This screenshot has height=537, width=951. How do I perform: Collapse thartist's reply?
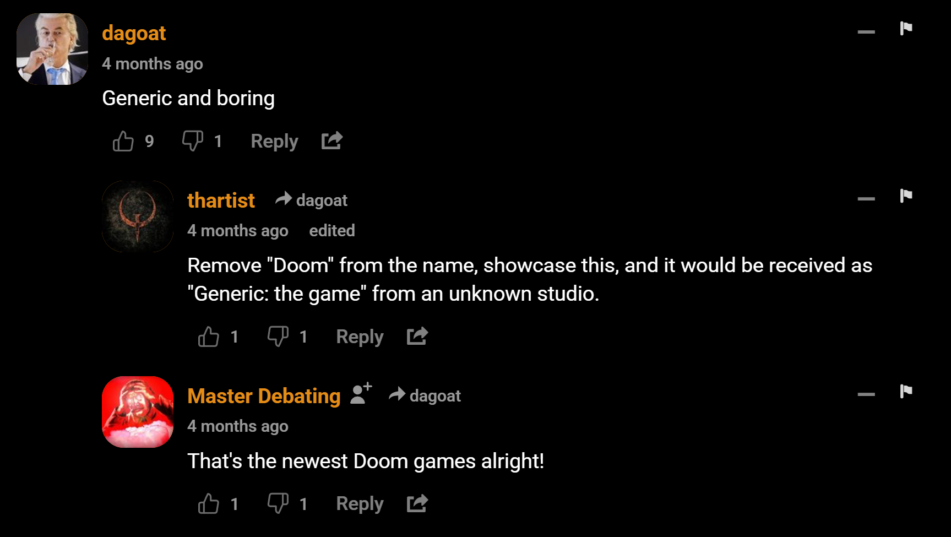pyautogui.click(x=866, y=199)
